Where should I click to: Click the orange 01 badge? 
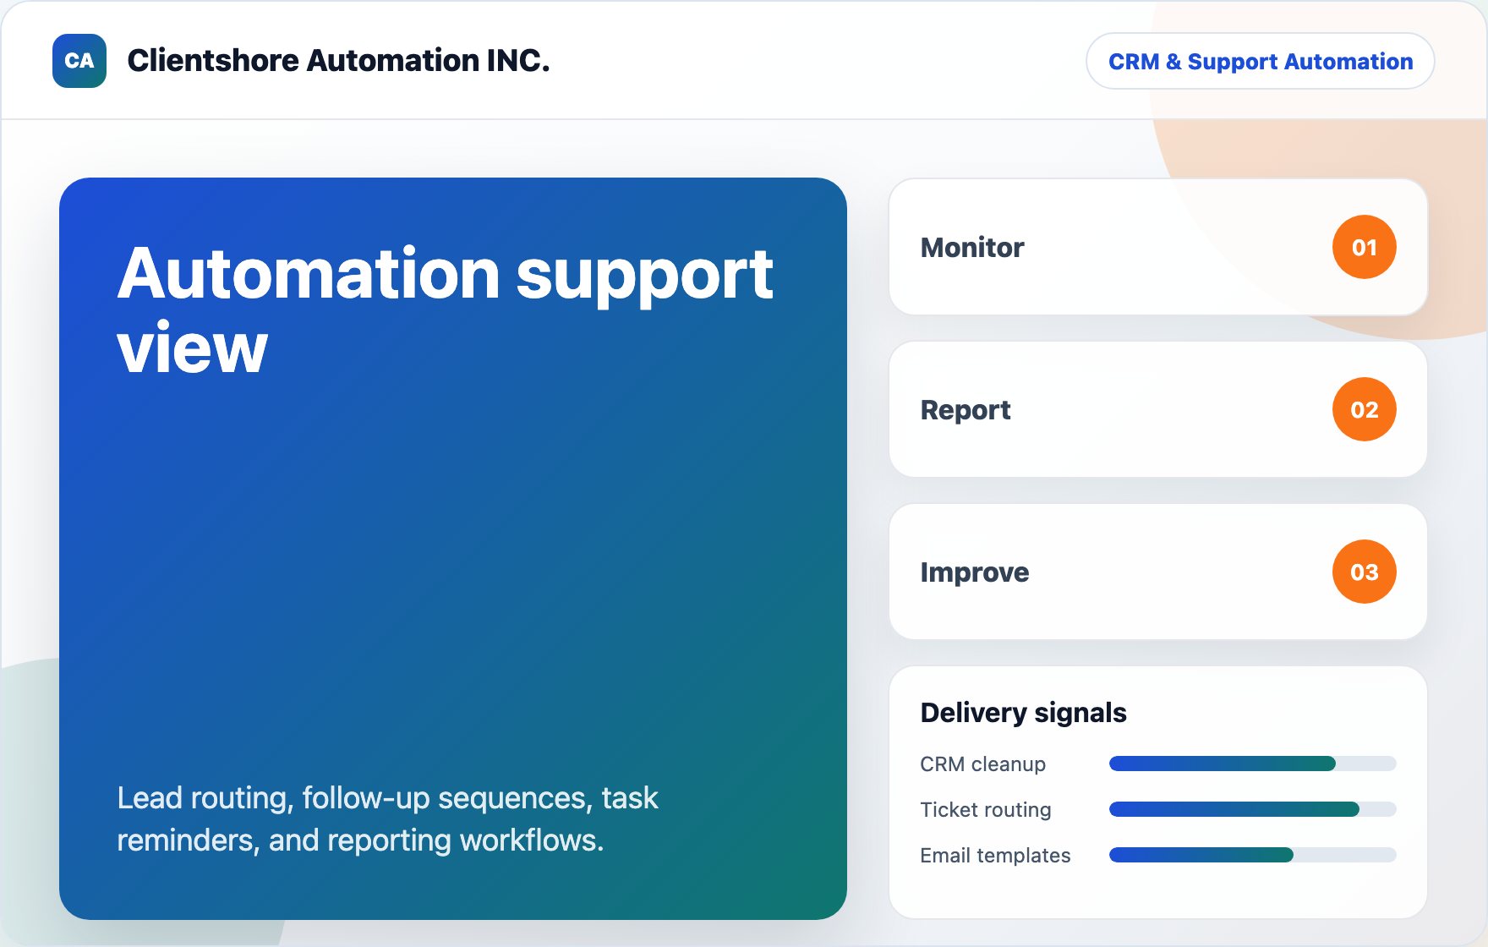(x=1364, y=247)
